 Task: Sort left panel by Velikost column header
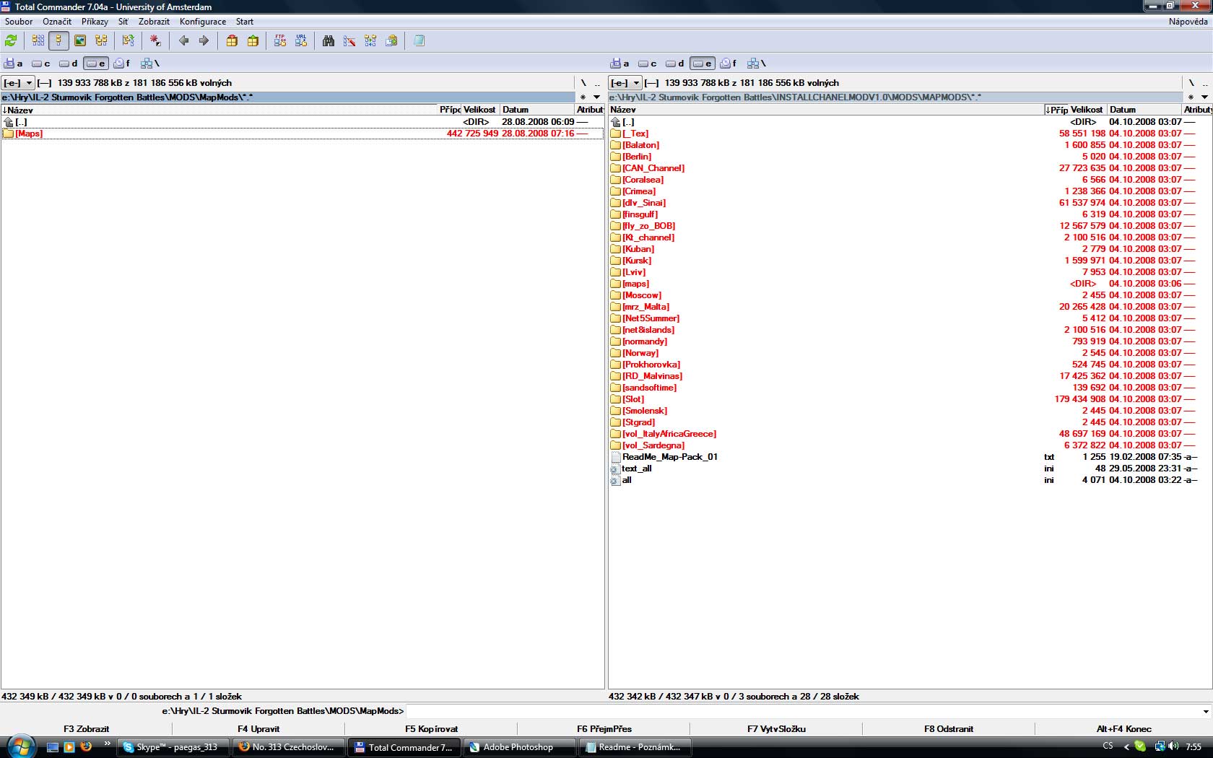[480, 110]
